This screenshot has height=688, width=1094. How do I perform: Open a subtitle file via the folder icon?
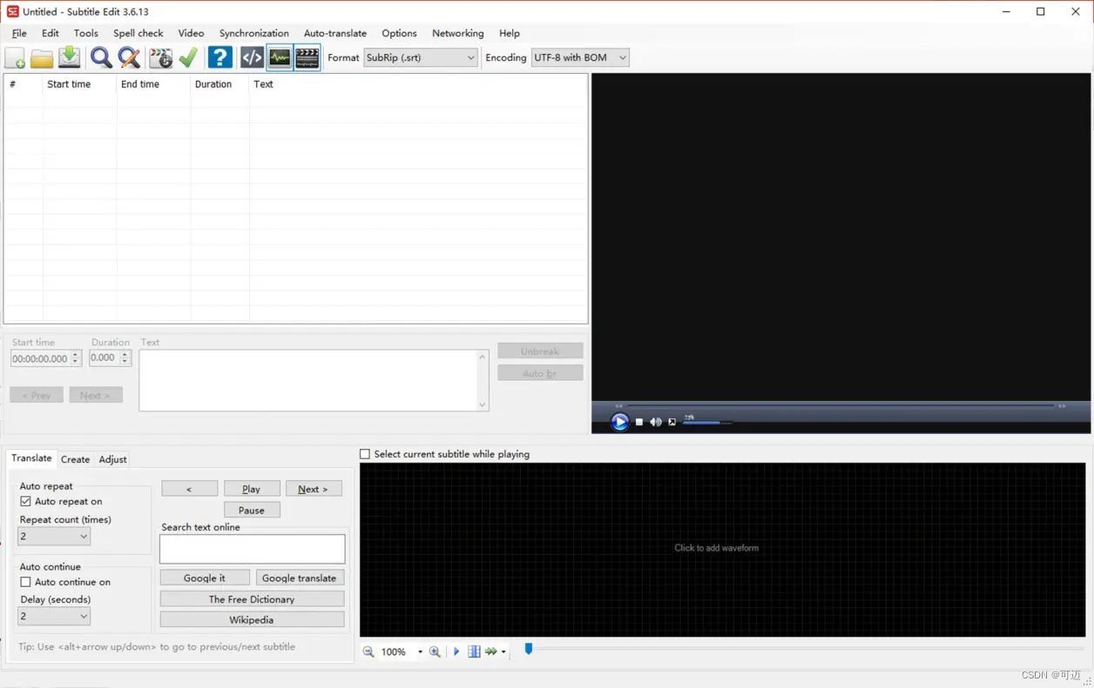[x=42, y=58]
